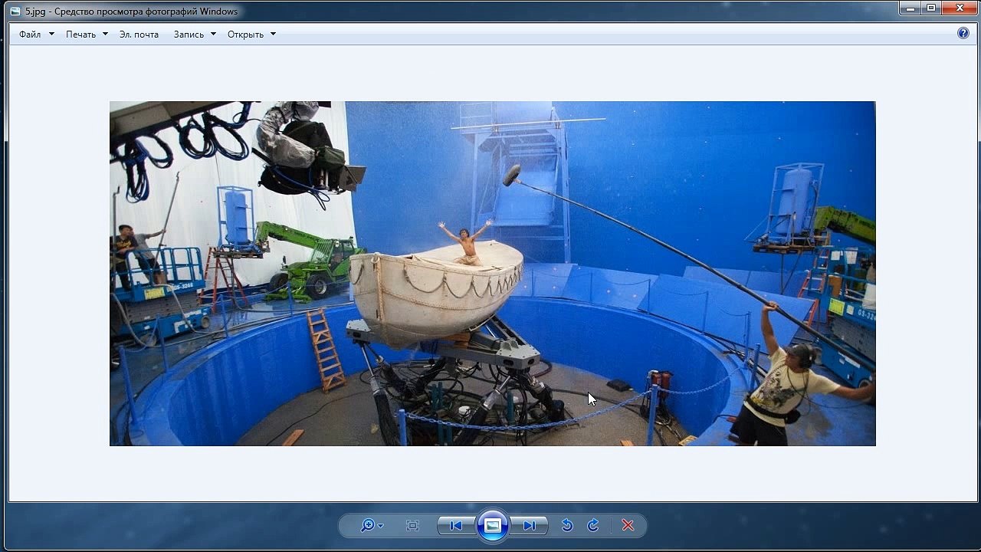
Task: Maximize the photo viewer window
Action: click(x=931, y=8)
